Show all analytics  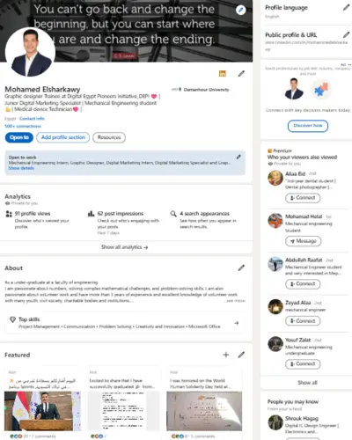(125, 247)
